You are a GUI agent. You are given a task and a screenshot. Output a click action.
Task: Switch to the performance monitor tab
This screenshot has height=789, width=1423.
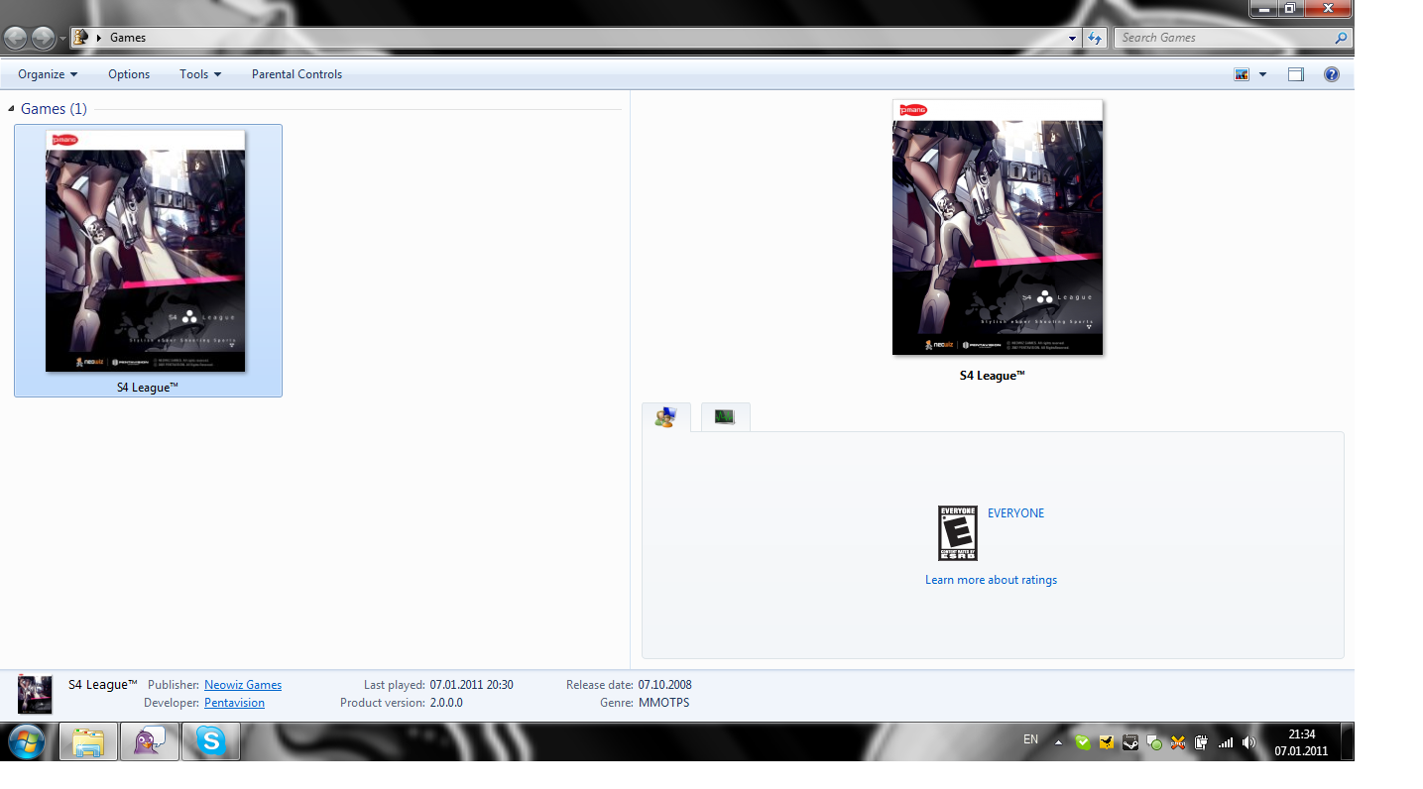point(725,417)
